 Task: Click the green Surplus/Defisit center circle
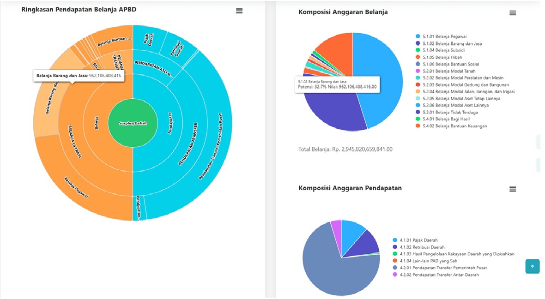(x=133, y=123)
